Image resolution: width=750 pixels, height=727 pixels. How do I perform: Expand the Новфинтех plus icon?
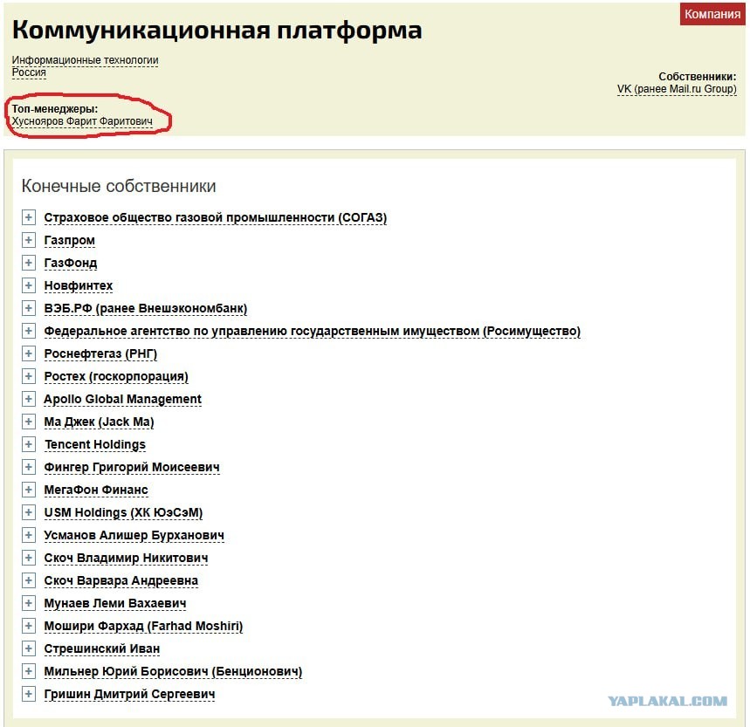(x=28, y=285)
